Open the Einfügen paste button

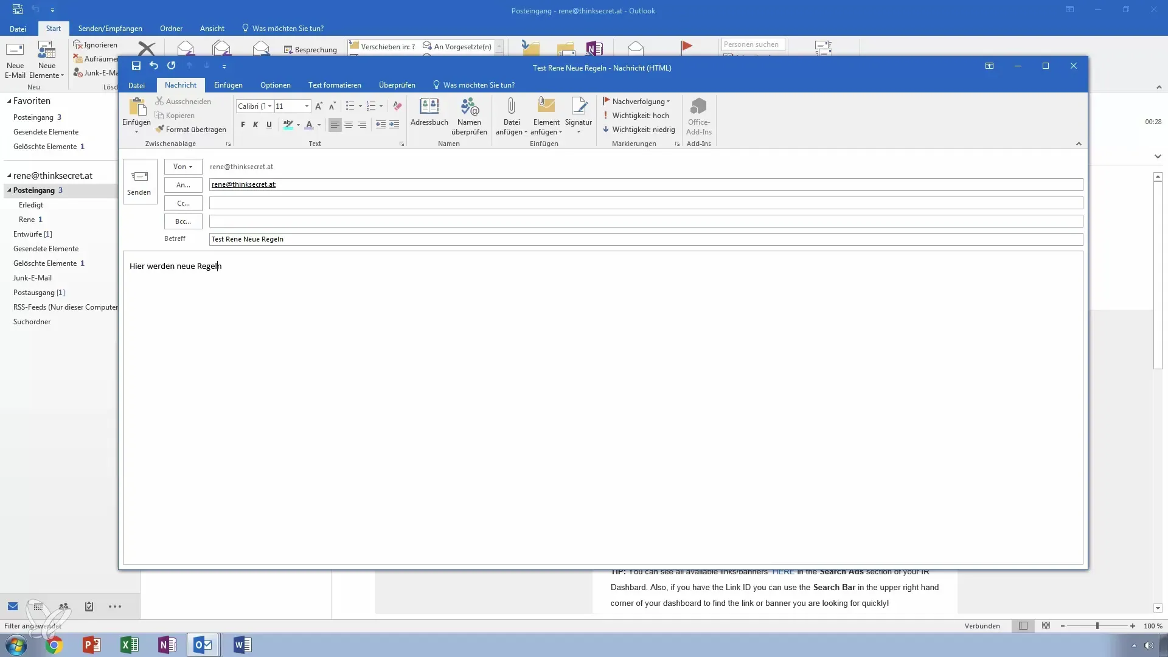137,116
